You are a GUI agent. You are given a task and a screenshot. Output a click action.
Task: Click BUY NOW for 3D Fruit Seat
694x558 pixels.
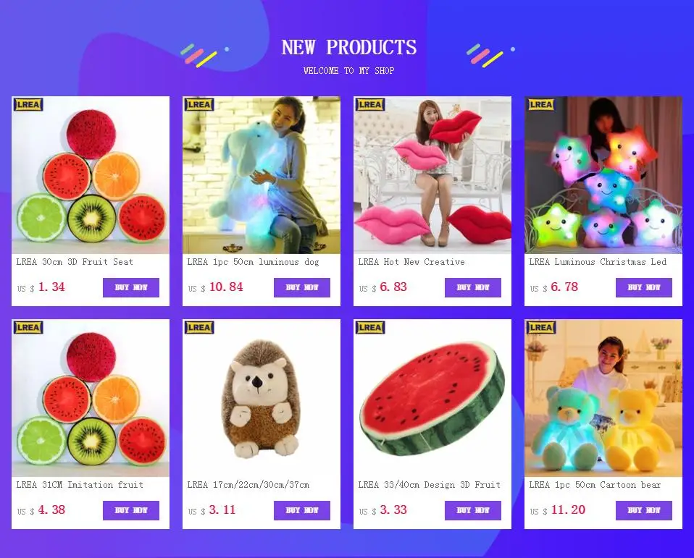(131, 287)
